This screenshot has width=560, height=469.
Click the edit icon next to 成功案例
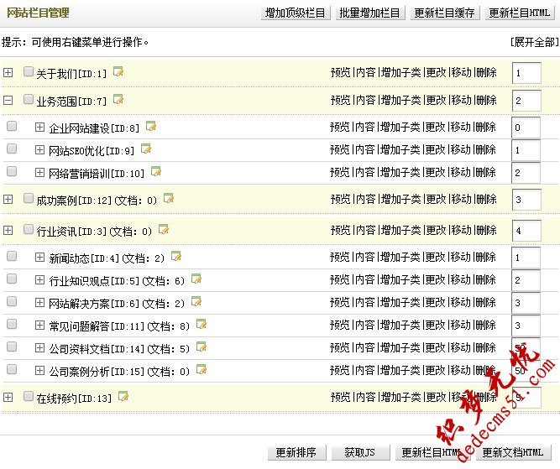(x=169, y=199)
